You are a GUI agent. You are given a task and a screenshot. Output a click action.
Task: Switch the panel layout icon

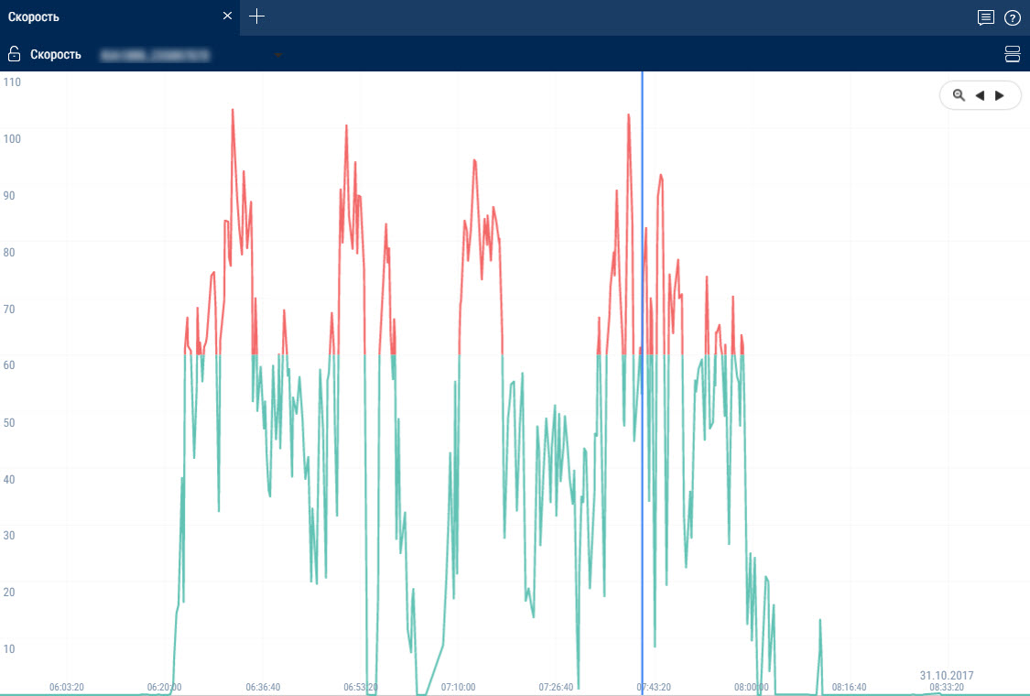pyautogui.click(x=1013, y=54)
